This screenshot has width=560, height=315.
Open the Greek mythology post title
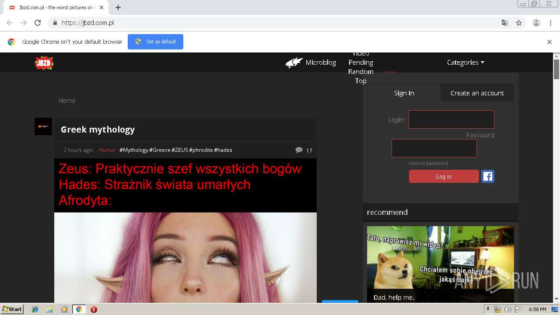[98, 129]
